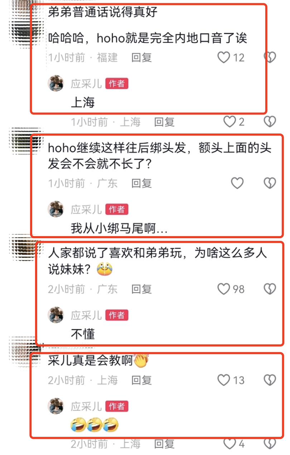Like the 采儿真是会教啊 comment
The width and height of the screenshot is (290, 455).
(224, 380)
